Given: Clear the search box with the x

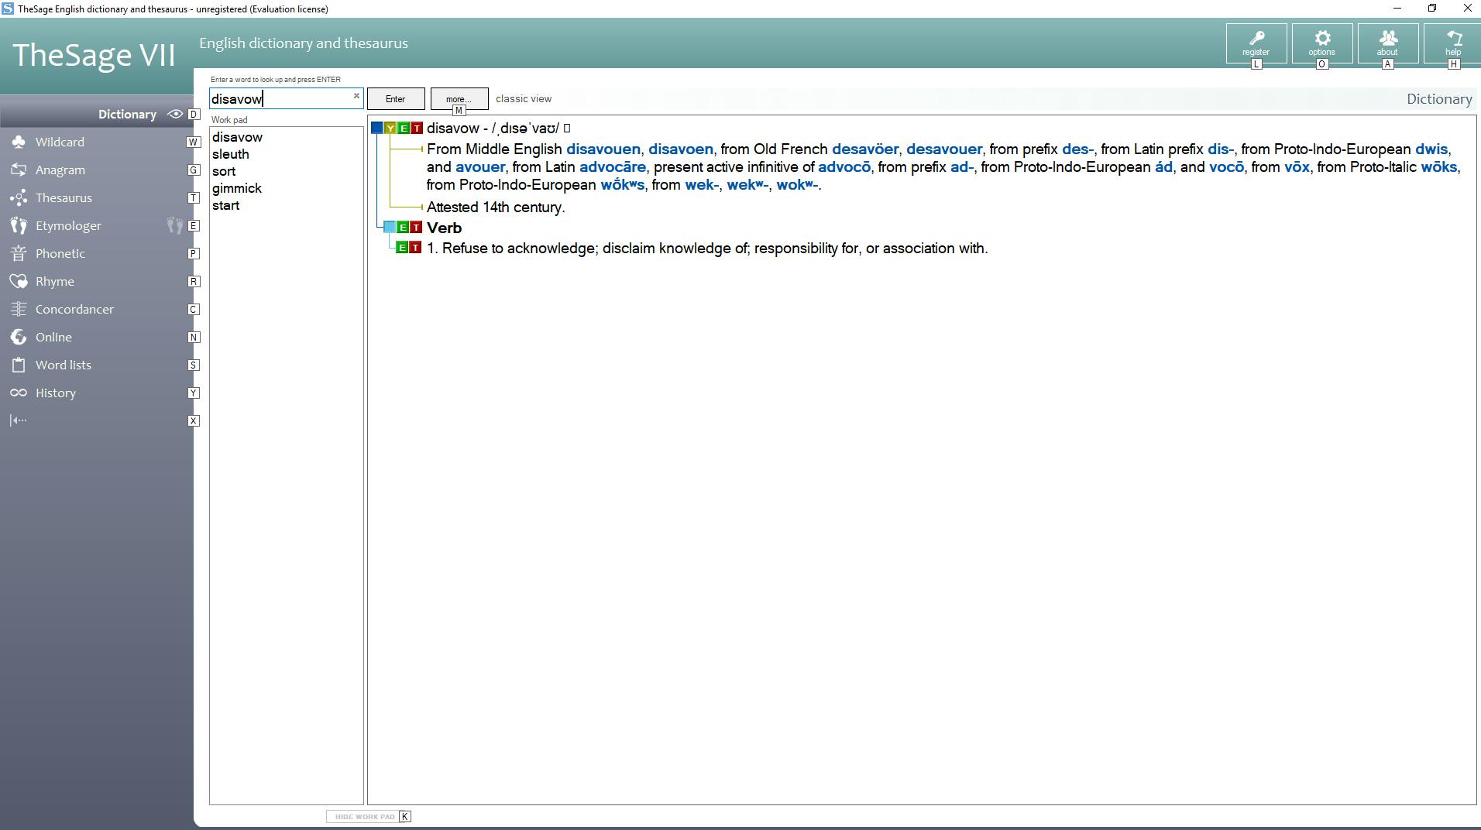Looking at the screenshot, I should pos(356,97).
